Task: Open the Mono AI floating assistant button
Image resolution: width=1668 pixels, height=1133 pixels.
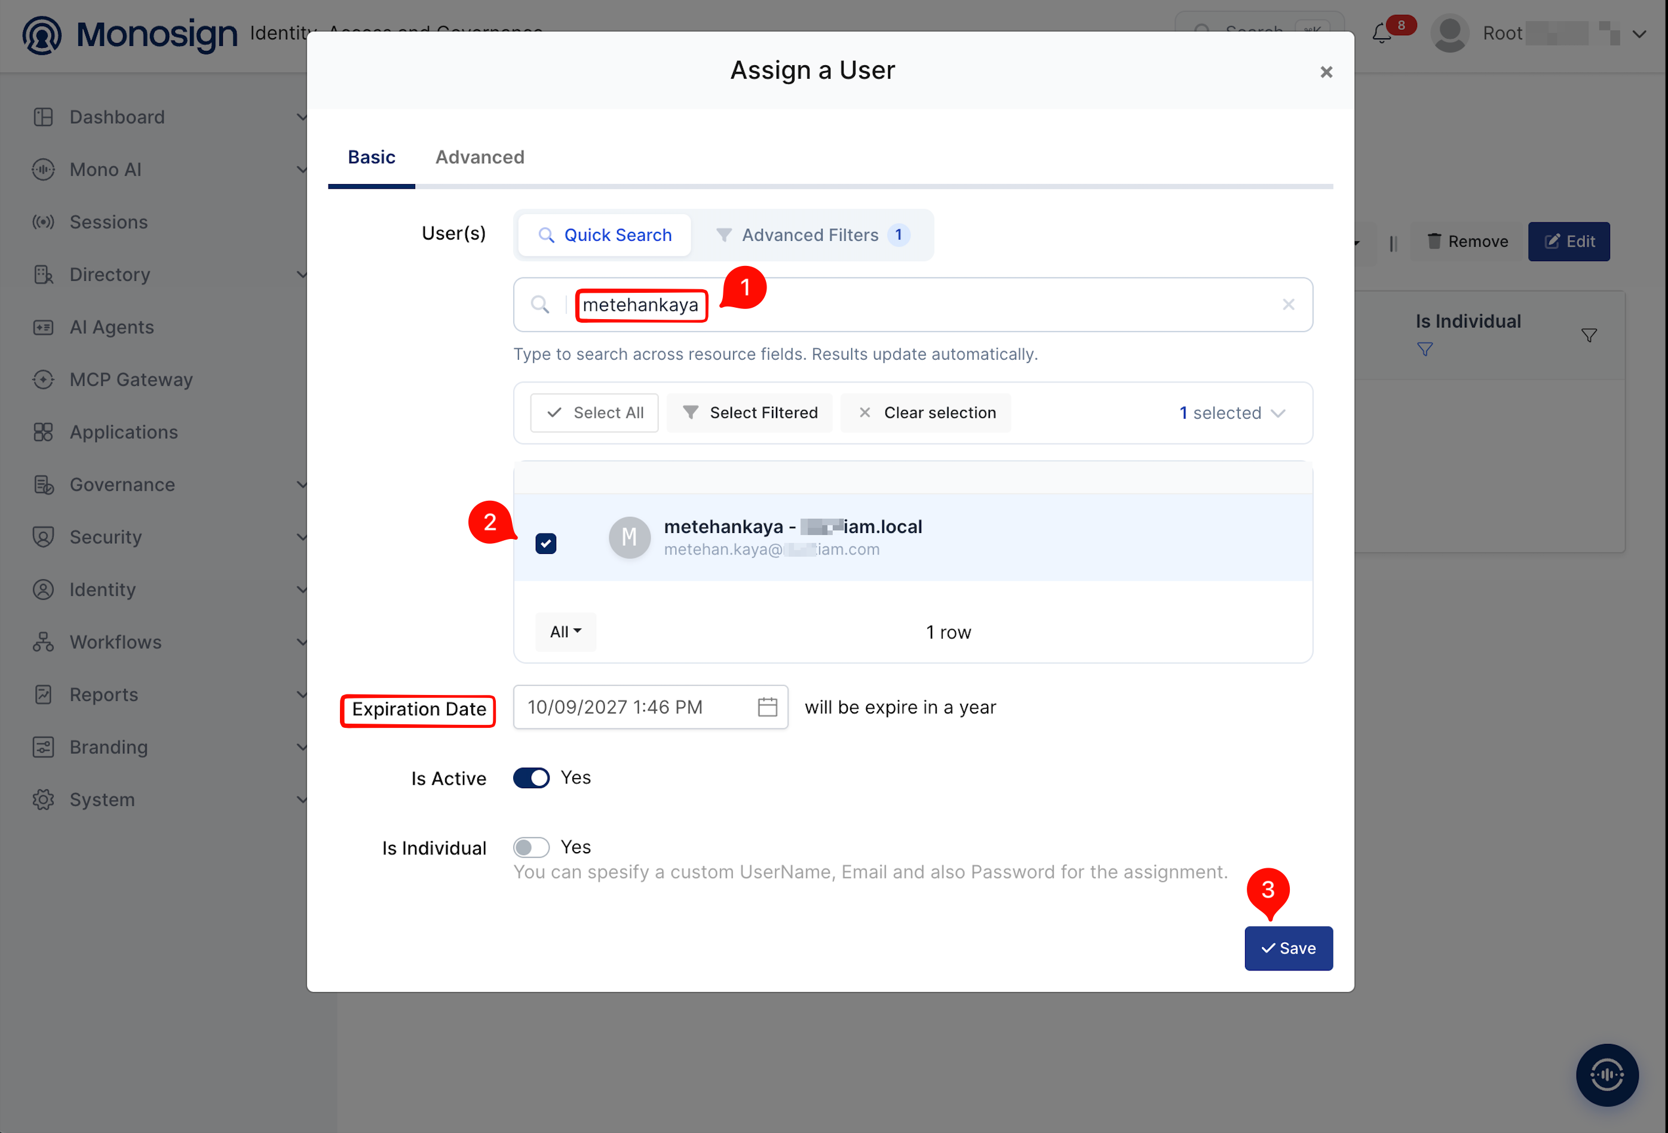Action: pyautogui.click(x=1606, y=1075)
